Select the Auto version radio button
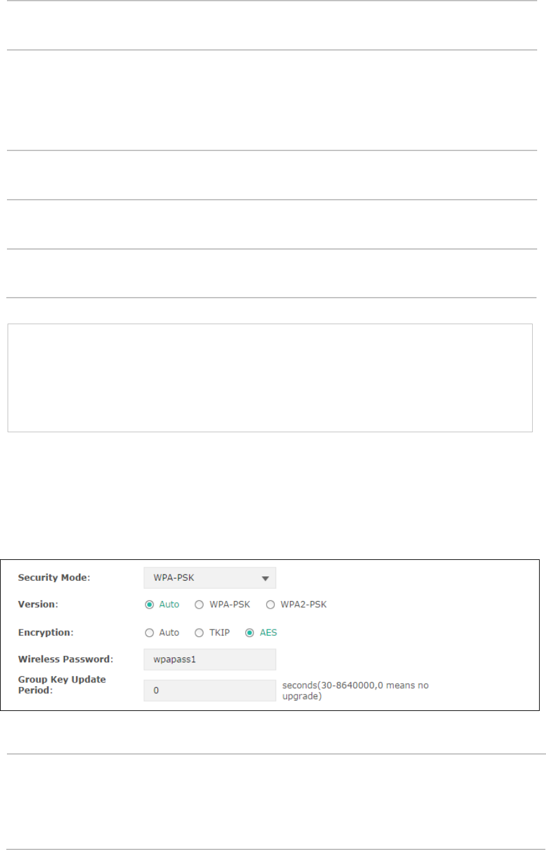The width and height of the screenshot is (546, 850). 150,604
